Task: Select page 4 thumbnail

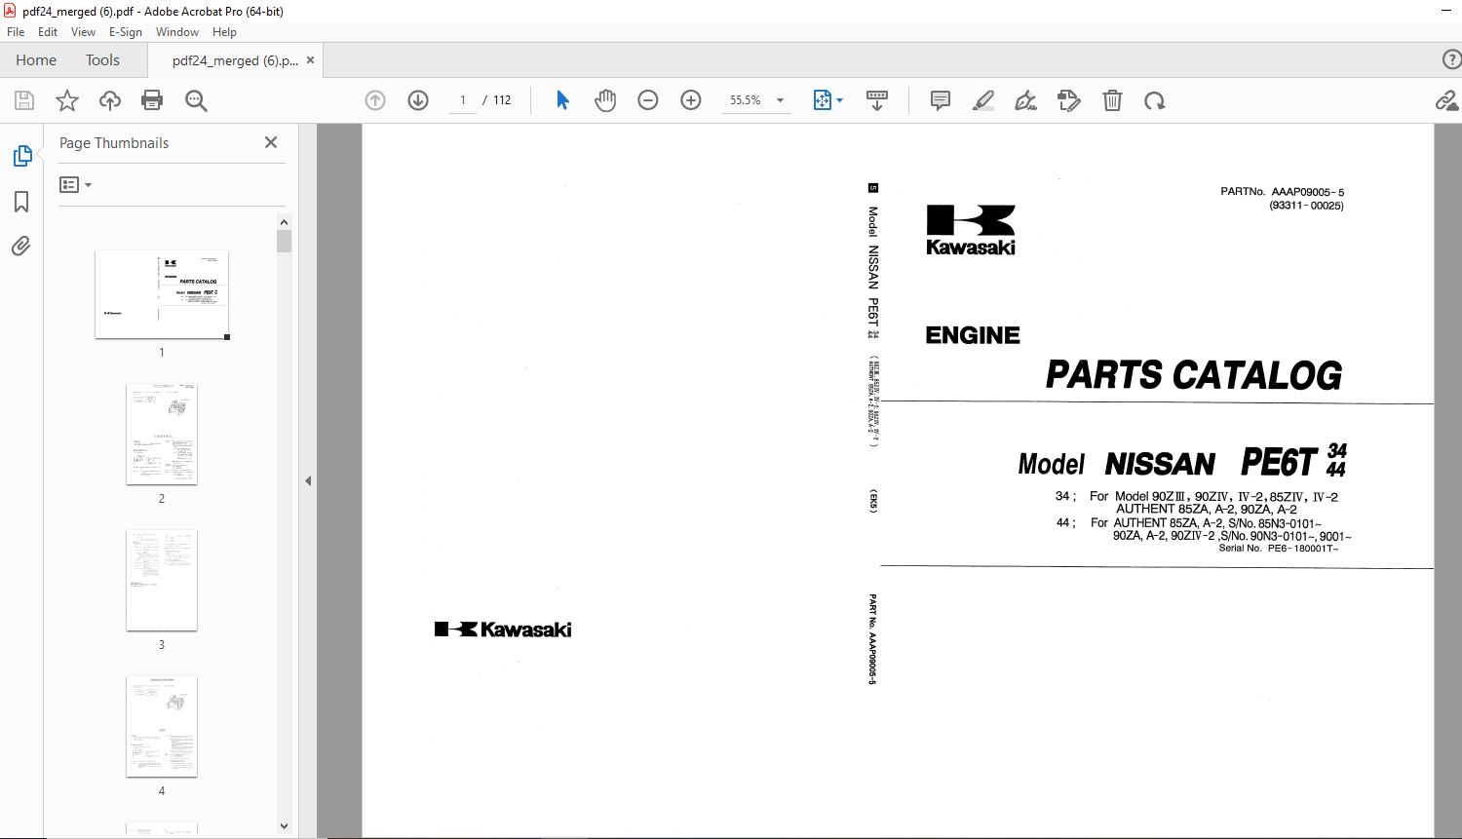Action: (162, 727)
